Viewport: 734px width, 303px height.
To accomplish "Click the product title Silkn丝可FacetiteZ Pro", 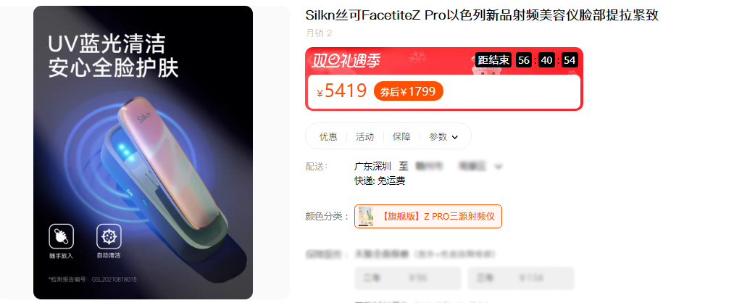I will [482, 15].
